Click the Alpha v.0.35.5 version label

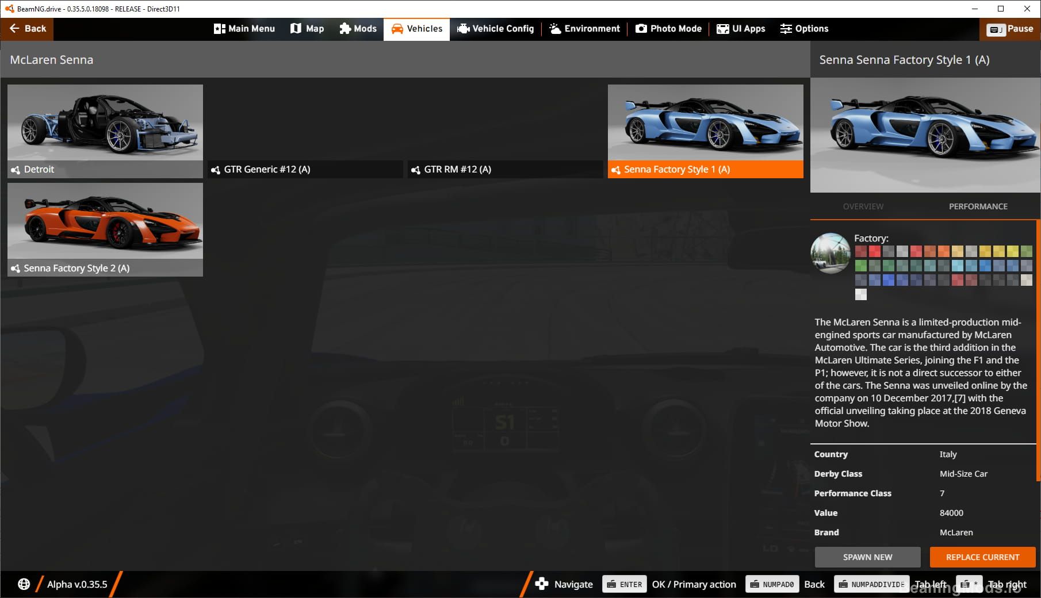pos(77,584)
